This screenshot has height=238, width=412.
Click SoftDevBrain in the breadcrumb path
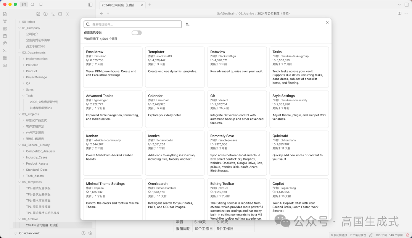[x=226, y=13]
